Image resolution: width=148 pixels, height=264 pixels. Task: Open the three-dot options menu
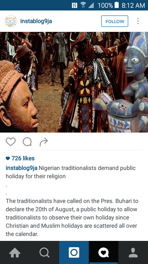click(x=138, y=21)
